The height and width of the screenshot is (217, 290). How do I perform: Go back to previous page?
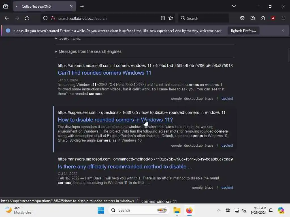[x=7, y=18]
